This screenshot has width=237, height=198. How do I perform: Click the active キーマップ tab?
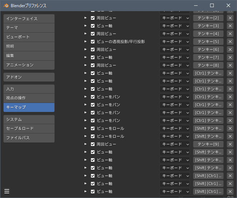[x=29, y=107]
